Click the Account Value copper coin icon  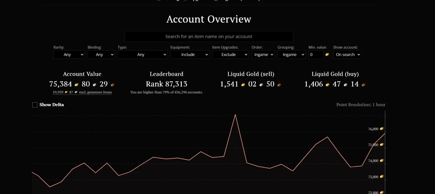point(112,84)
